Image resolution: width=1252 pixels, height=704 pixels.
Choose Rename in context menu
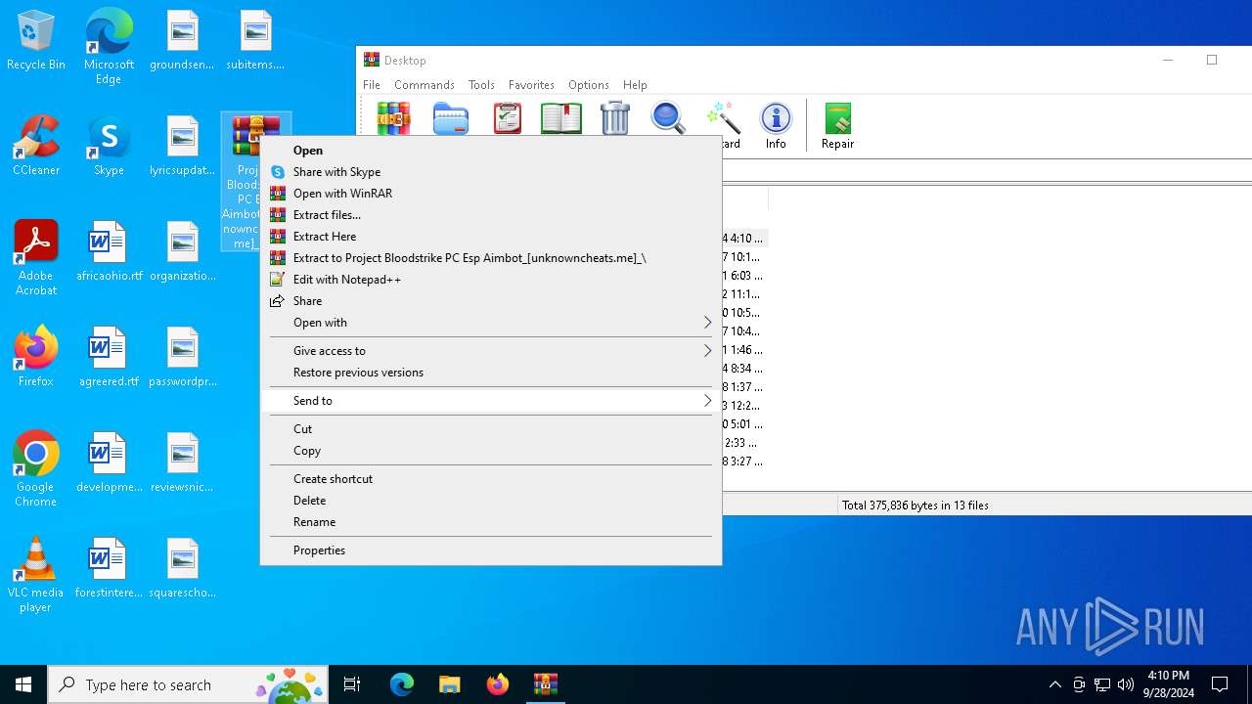click(x=491, y=522)
